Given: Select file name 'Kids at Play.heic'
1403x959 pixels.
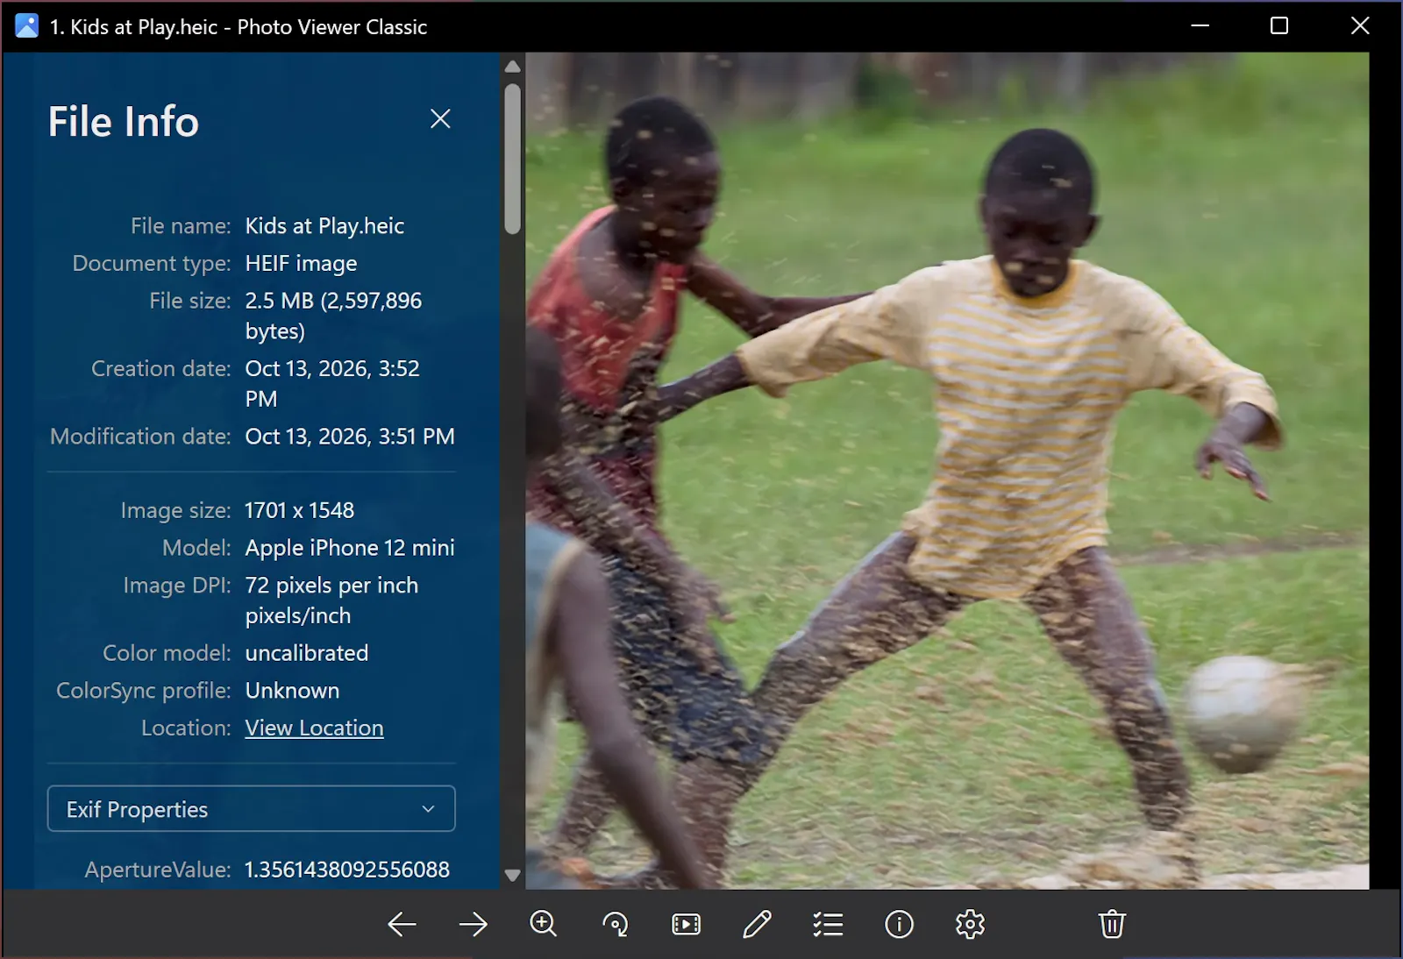Looking at the screenshot, I should pyautogui.click(x=324, y=226).
